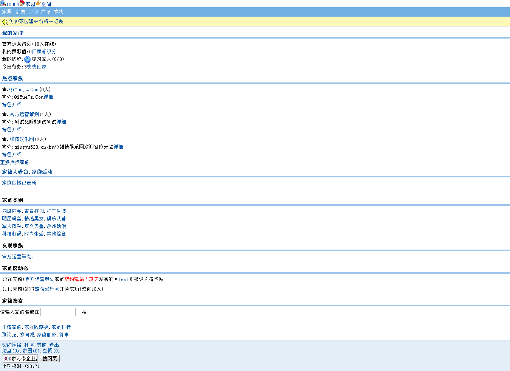Open the 同城同乡 category

tap(12, 211)
